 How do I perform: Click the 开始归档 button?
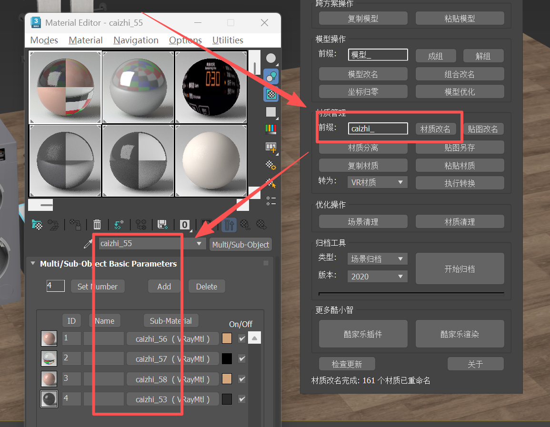pos(460,269)
